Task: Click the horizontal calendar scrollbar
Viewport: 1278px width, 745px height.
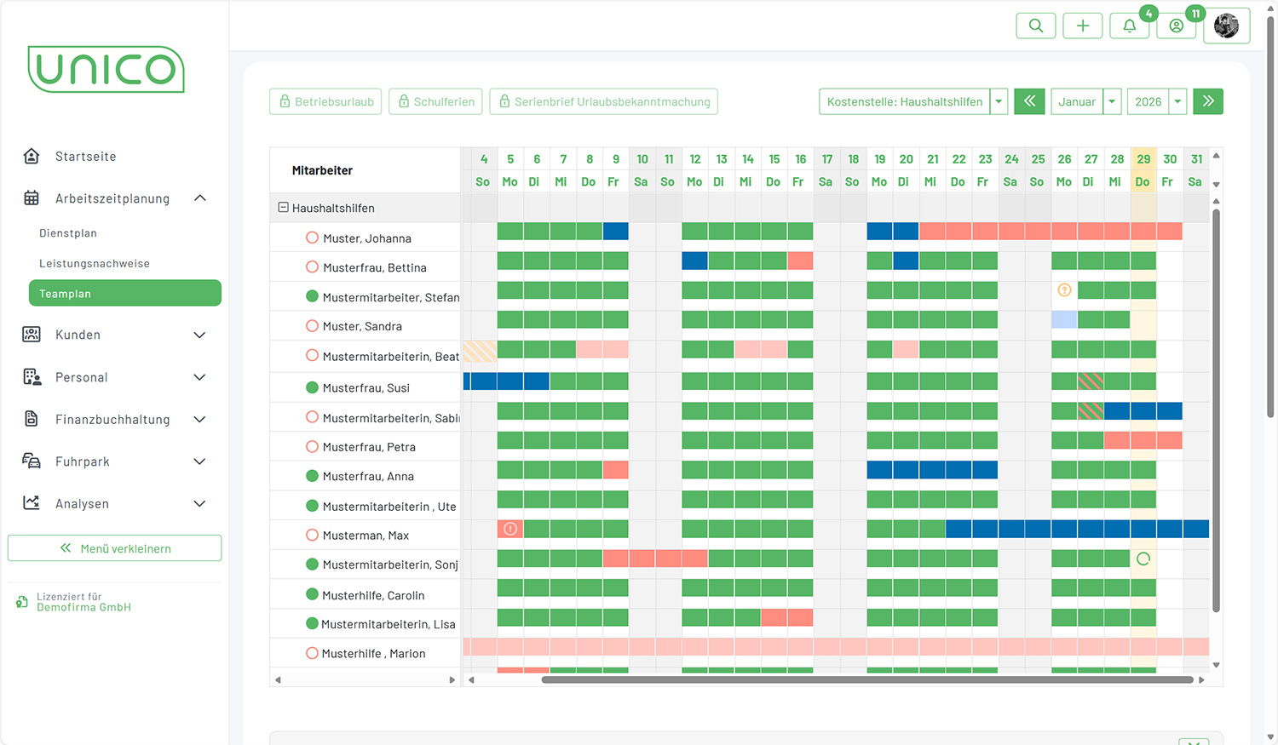Action: tap(866, 679)
